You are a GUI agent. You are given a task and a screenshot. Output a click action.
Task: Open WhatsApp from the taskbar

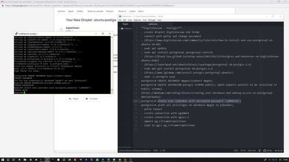(97, 160)
